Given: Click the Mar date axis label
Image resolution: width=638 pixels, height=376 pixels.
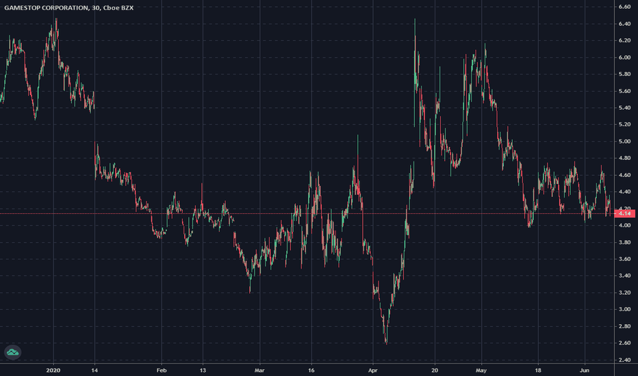Looking at the screenshot, I should pos(259,371).
